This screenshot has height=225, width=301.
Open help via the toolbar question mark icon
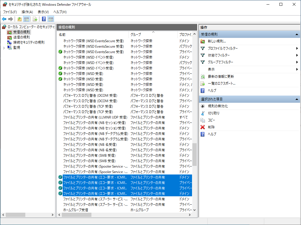pos(44,19)
